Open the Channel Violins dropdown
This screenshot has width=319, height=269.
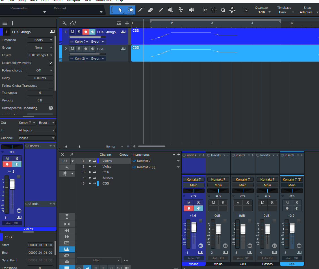(x=36, y=138)
